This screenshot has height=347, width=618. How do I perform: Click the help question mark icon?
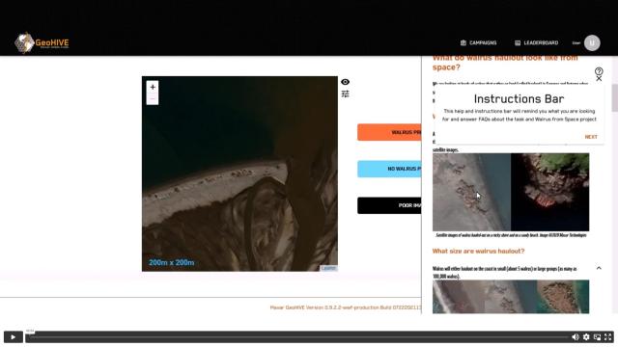tap(599, 71)
